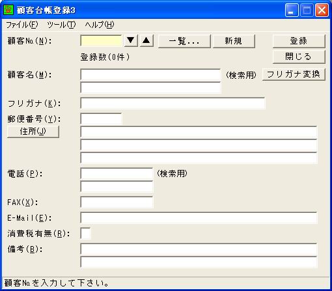Click the 消費税有無(R) small box
This screenshot has width=332, height=291.
85,234
